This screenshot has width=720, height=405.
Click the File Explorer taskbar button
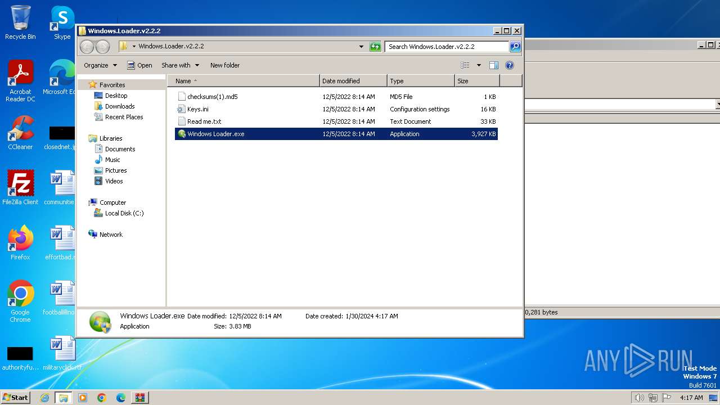(x=64, y=398)
